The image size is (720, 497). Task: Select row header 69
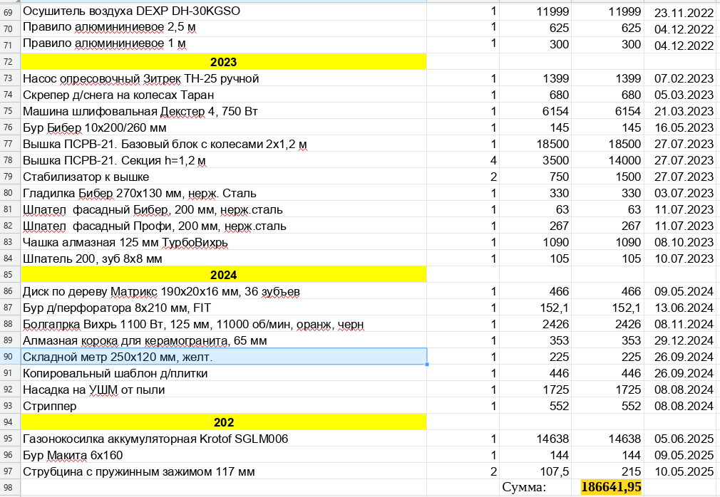pyautogui.click(x=10, y=12)
